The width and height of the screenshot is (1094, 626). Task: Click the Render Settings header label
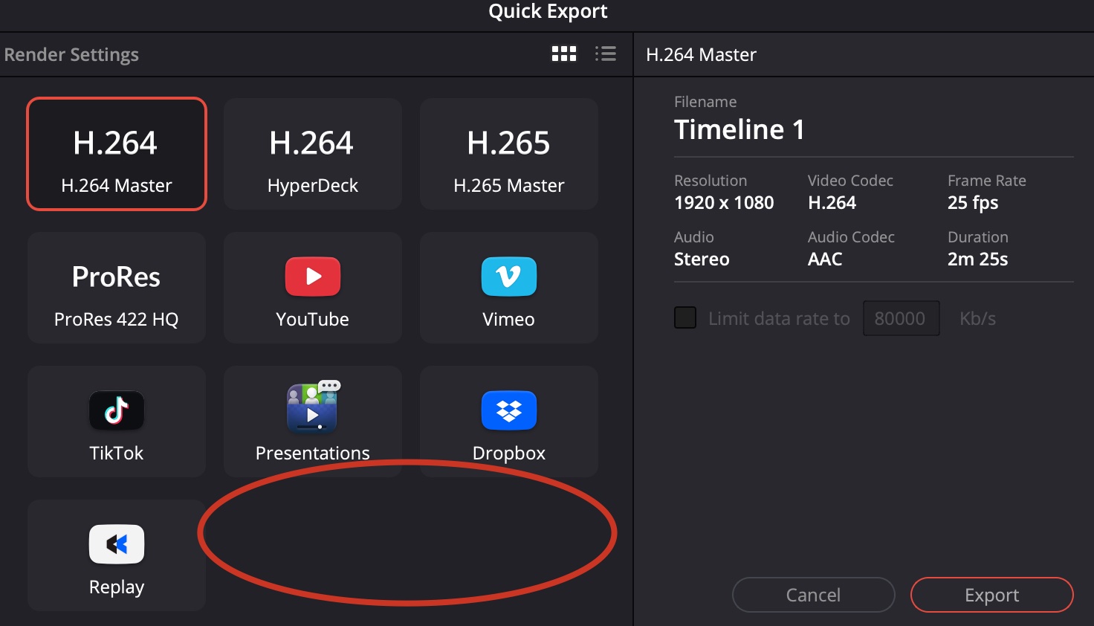(x=71, y=55)
